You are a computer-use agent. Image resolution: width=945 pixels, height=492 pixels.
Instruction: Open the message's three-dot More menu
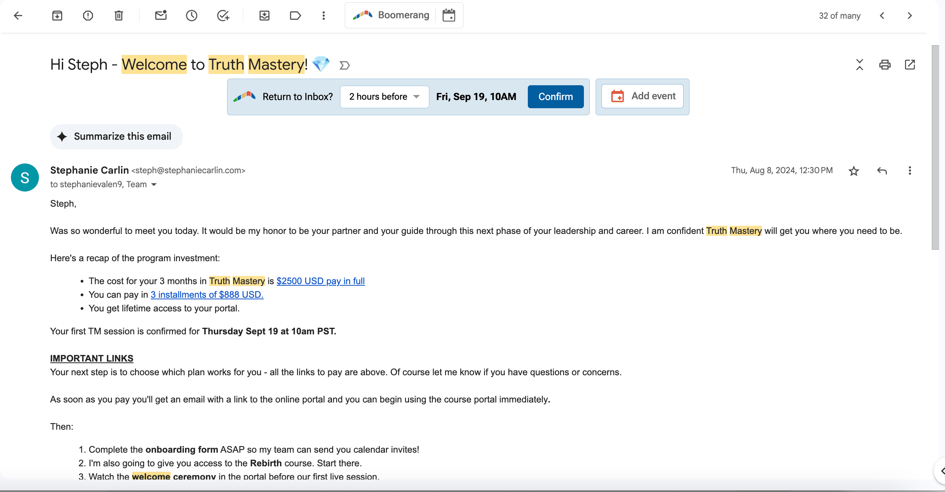pyautogui.click(x=910, y=171)
